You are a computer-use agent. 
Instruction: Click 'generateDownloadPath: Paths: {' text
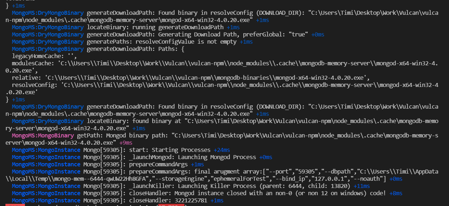pos(136,49)
